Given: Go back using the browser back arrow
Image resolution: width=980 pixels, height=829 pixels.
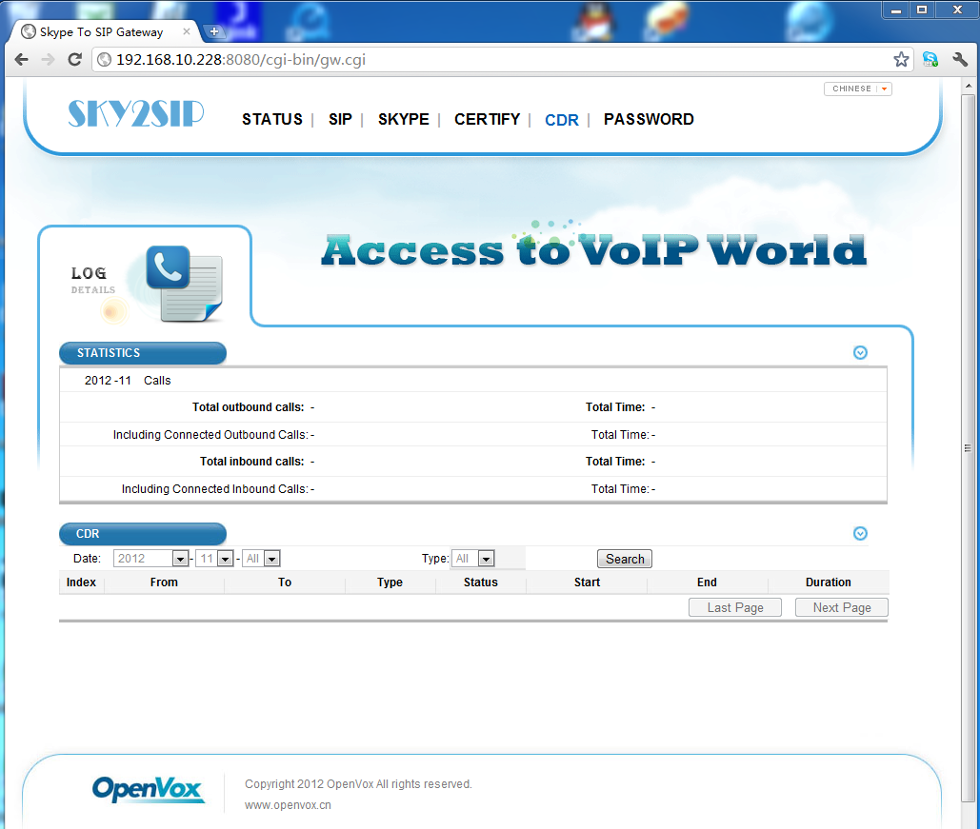Looking at the screenshot, I should coord(21,59).
